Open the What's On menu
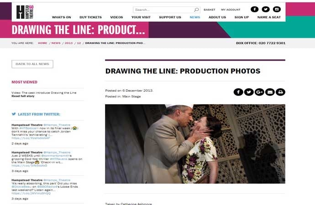315x205 pixels. click(x=62, y=17)
